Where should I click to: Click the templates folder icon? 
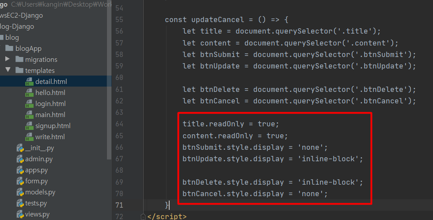coord(19,70)
